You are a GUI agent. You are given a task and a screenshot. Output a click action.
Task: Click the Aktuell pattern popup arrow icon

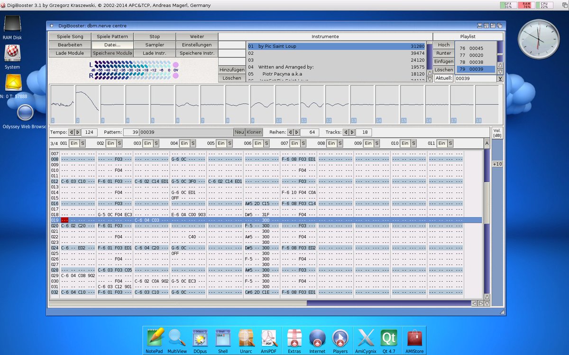click(x=500, y=79)
